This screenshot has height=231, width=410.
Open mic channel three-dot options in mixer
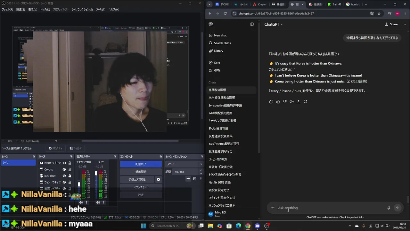click(x=103, y=202)
